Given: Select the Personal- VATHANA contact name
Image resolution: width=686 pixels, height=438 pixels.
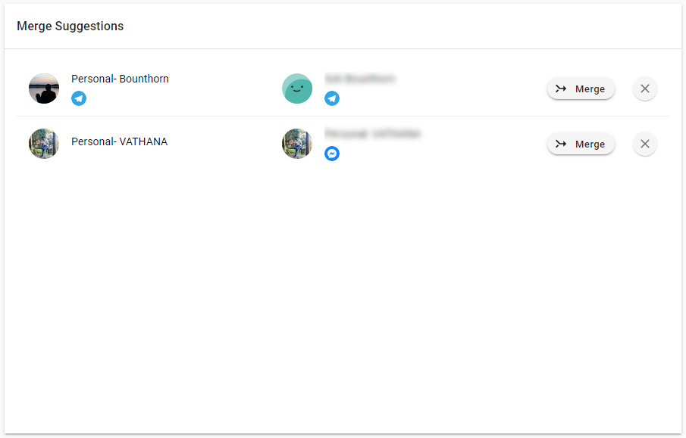Looking at the screenshot, I should point(120,141).
